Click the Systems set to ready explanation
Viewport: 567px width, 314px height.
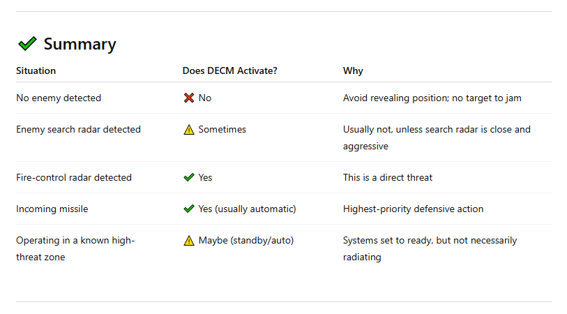point(430,248)
